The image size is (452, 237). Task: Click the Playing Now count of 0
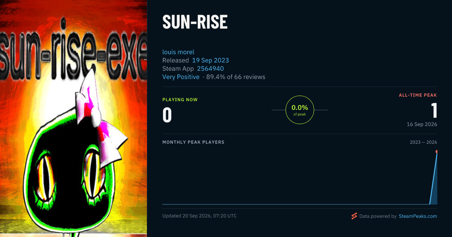point(167,115)
